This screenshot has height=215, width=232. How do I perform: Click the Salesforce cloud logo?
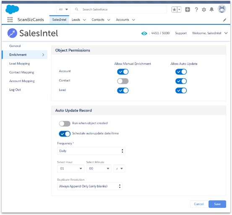click(12, 9)
